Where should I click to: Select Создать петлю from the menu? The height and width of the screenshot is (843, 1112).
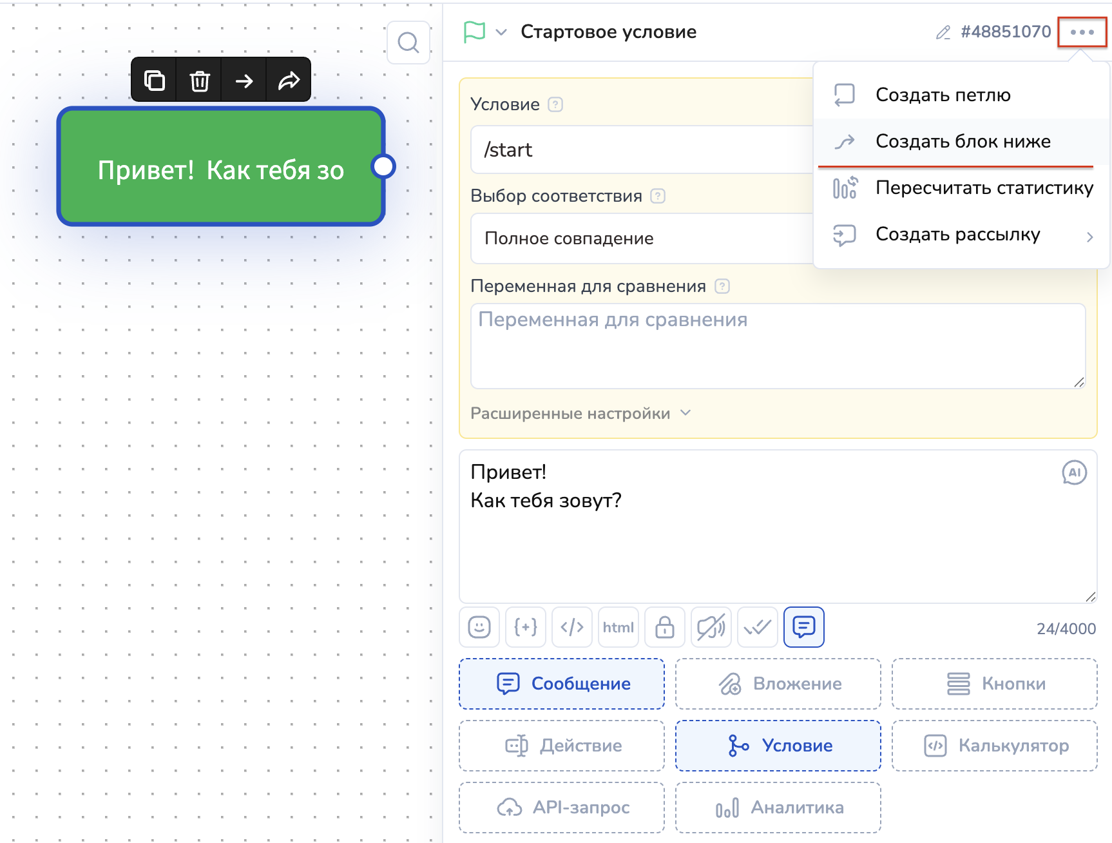(943, 95)
